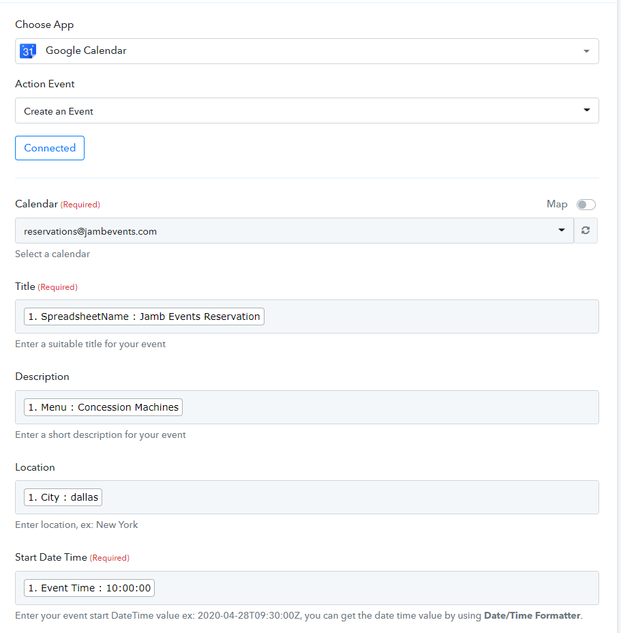The image size is (621, 633).
Task: Select the Create an Event field
Action: click(307, 111)
